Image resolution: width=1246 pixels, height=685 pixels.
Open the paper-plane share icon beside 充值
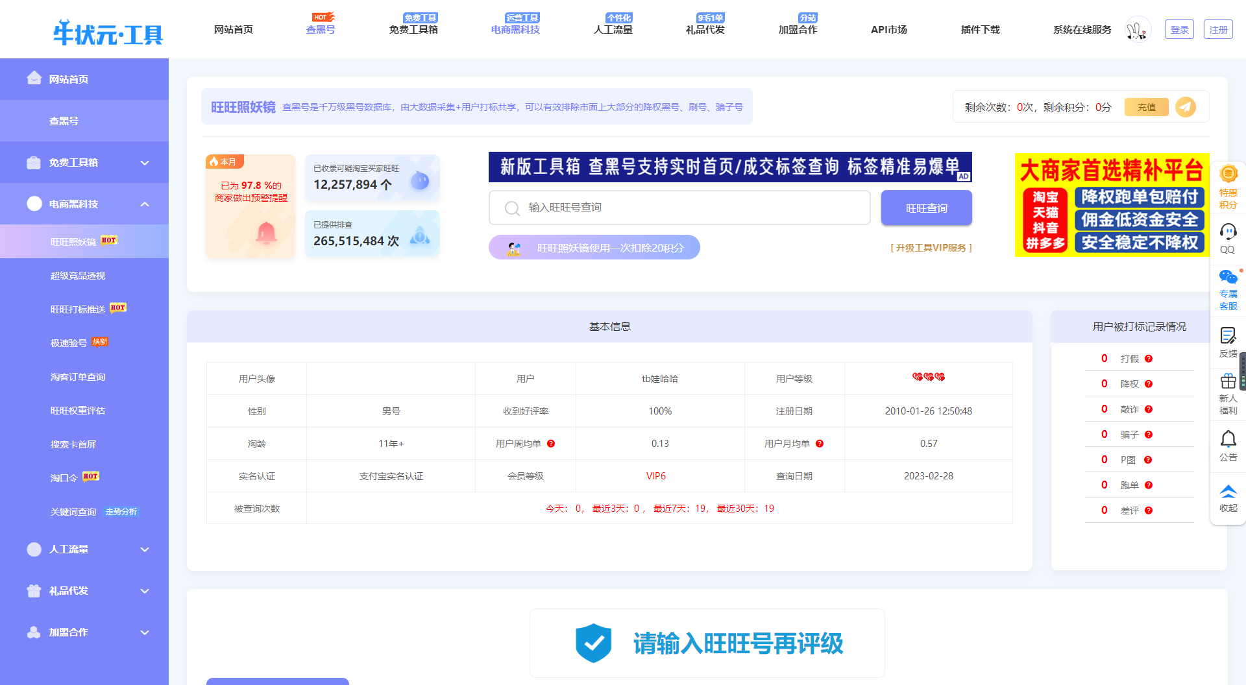pos(1186,106)
